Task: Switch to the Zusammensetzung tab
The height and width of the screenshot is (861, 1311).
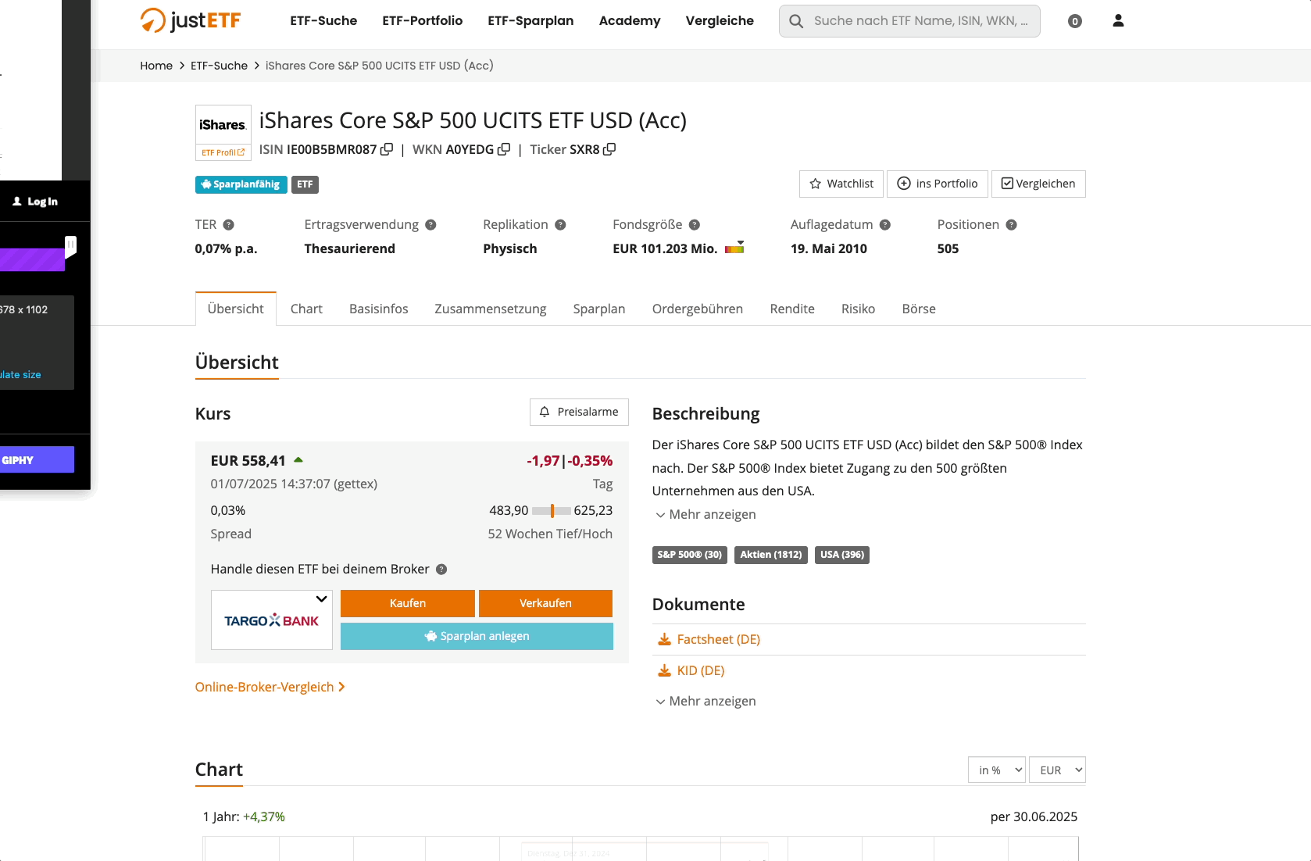Action: point(491,309)
